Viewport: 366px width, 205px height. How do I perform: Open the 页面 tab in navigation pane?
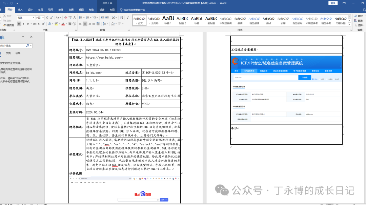pos(8,53)
